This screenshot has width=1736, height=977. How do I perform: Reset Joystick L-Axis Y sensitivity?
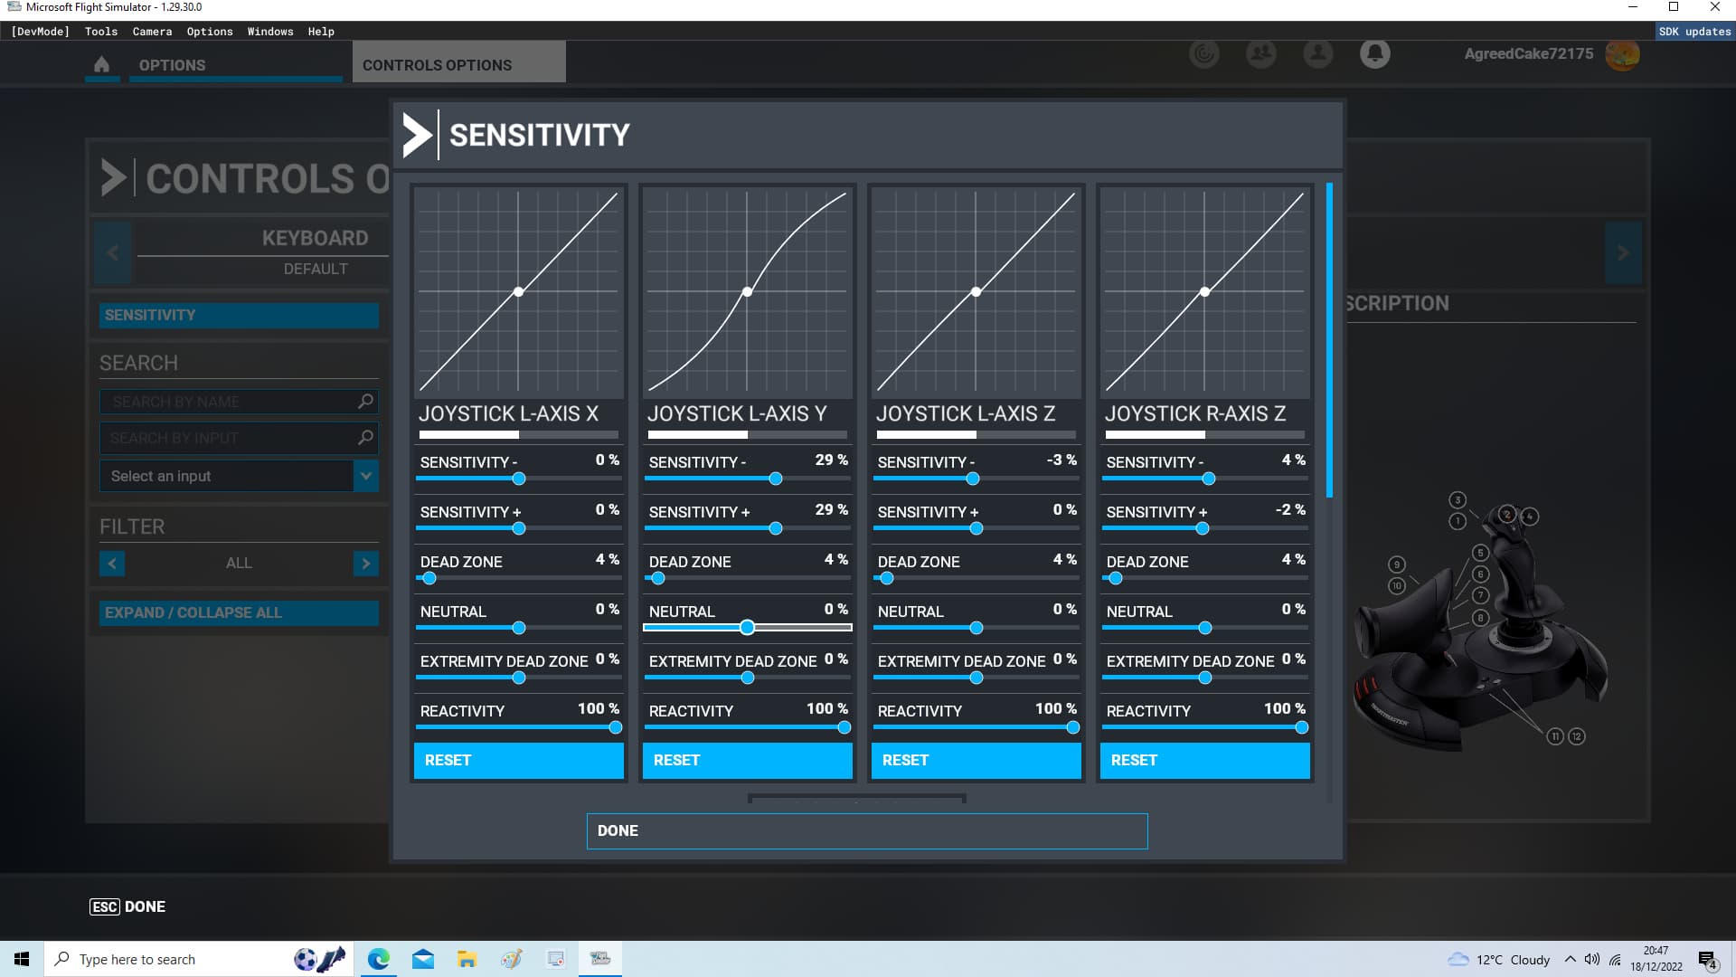click(747, 760)
